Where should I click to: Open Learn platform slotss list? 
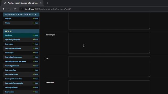(x=13, y=79)
